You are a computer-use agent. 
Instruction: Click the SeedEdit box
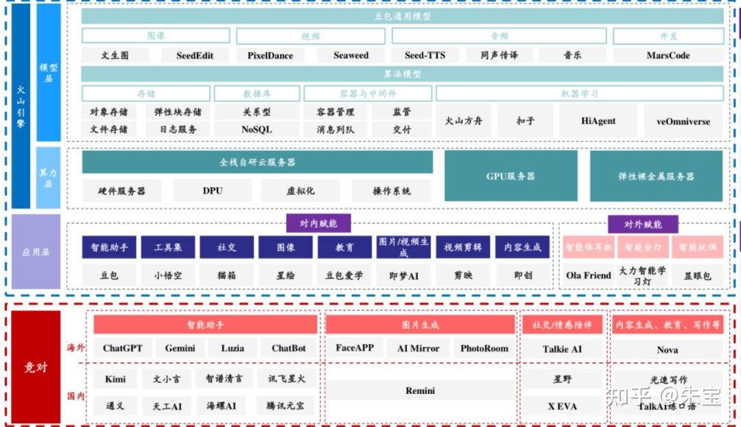pos(195,56)
